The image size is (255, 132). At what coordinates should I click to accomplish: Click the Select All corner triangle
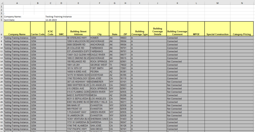(2, 2)
